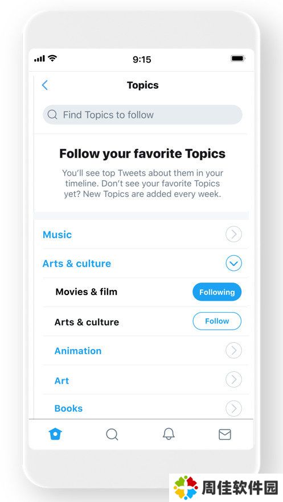Select the Art topic label
Viewport: 283px width, 502px height.
(x=61, y=381)
